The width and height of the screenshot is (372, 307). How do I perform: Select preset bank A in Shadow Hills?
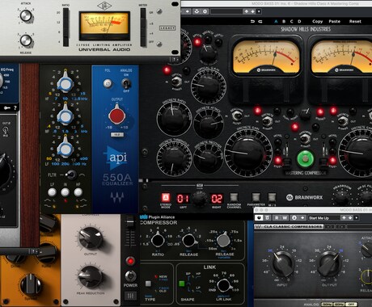tap(276, 21)
